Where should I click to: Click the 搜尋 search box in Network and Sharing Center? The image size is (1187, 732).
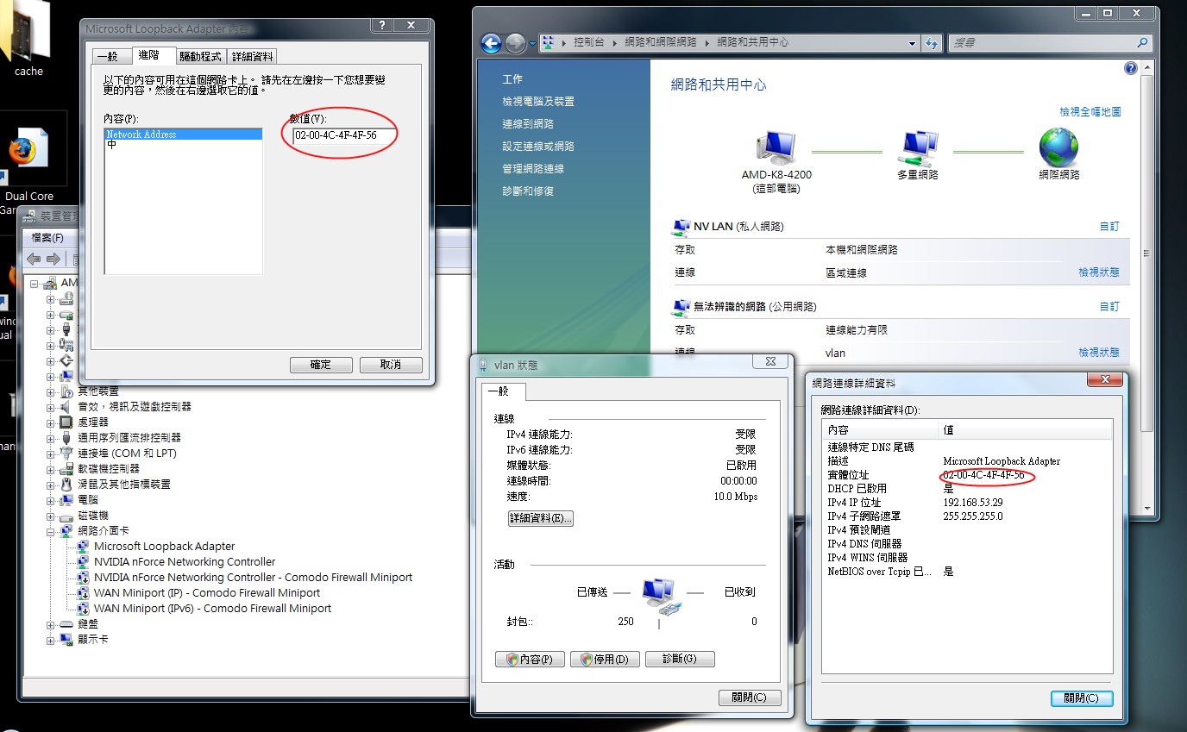[x=1050, y=42]
